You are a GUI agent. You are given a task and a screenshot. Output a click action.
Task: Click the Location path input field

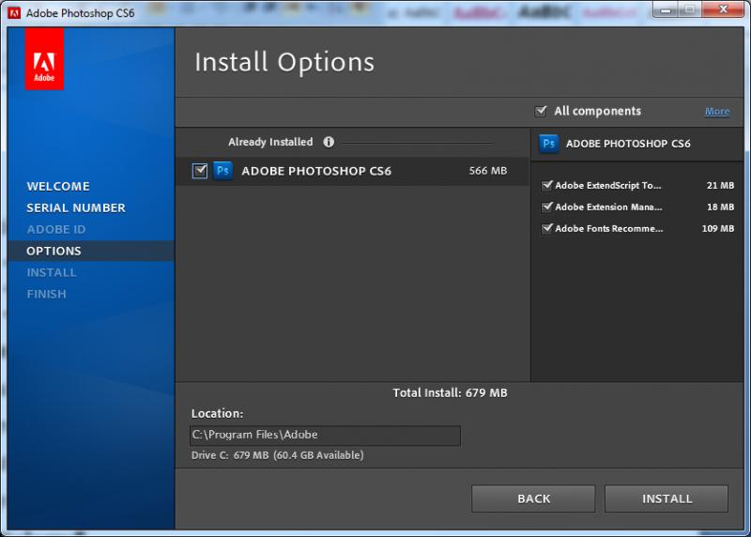[x=325, y=436]
